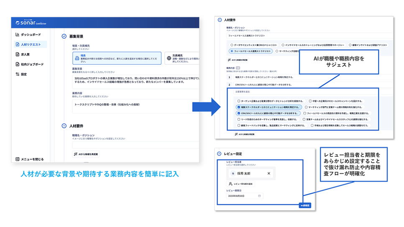The width and height of the screenshot is (404, 227).
Task: Click the 設定 sliders icon in sidebar
Action: tap(17, 74)
